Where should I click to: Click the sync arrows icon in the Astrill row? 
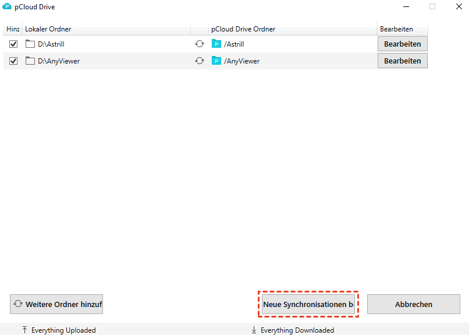pyautogui.click(x=200, y=44)
